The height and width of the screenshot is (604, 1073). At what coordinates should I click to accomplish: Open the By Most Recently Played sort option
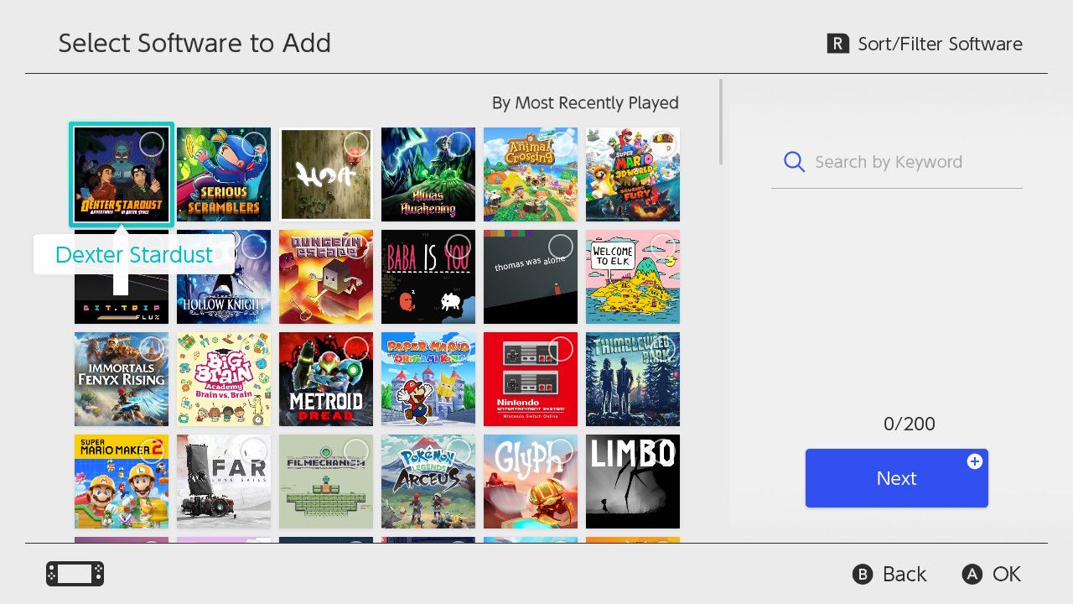pos(584,102)
